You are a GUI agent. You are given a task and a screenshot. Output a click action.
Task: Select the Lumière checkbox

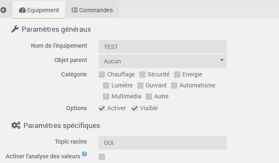click(106, 86)
